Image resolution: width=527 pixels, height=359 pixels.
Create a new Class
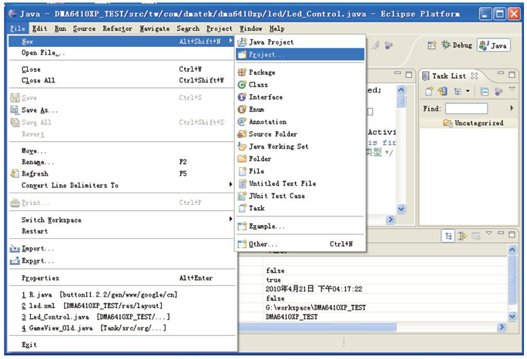pos(300,85)
